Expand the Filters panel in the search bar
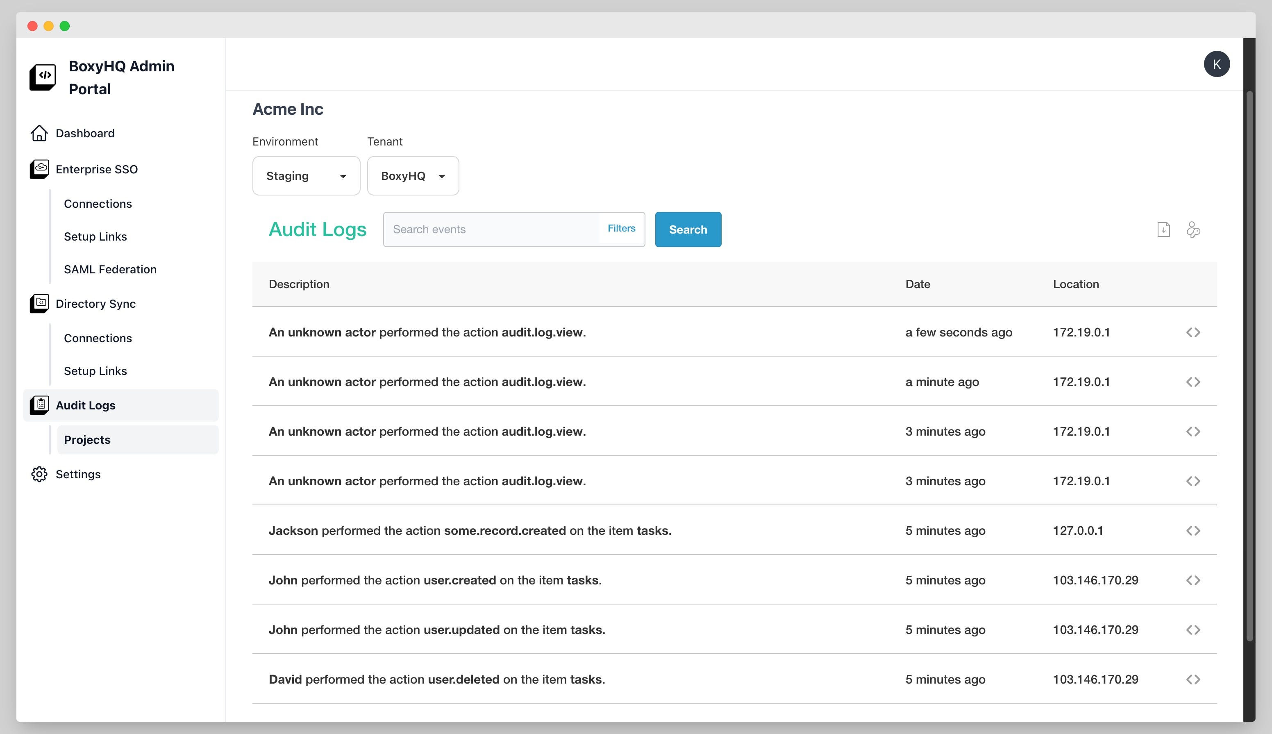1272x734 pixels. pyautogui.click(x=621, y=228)
